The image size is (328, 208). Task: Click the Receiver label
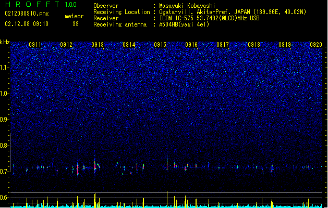106,18
